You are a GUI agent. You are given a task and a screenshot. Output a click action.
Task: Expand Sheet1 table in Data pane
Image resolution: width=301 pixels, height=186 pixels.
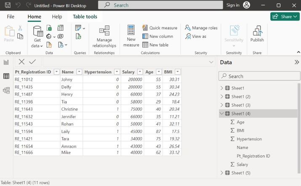(x=221, y=88)
